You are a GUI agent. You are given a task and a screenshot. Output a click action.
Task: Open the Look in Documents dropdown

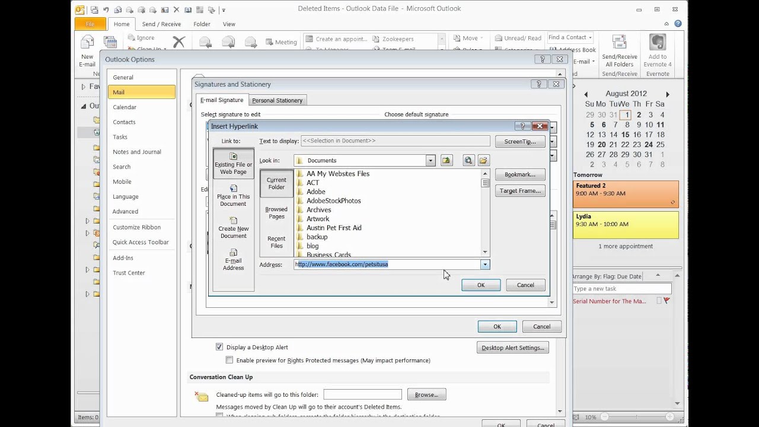[430, 160]
